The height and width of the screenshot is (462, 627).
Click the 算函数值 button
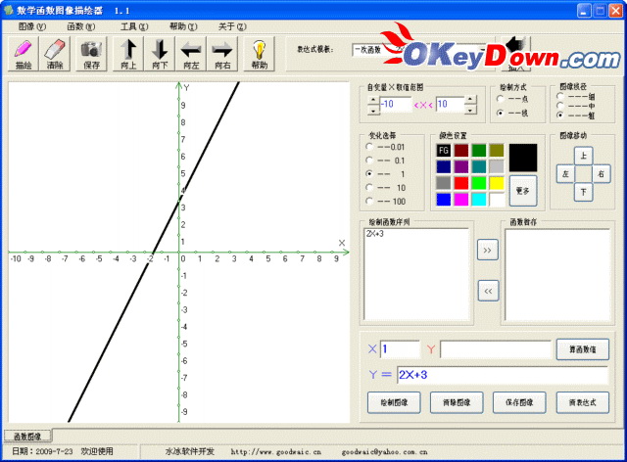582,348
